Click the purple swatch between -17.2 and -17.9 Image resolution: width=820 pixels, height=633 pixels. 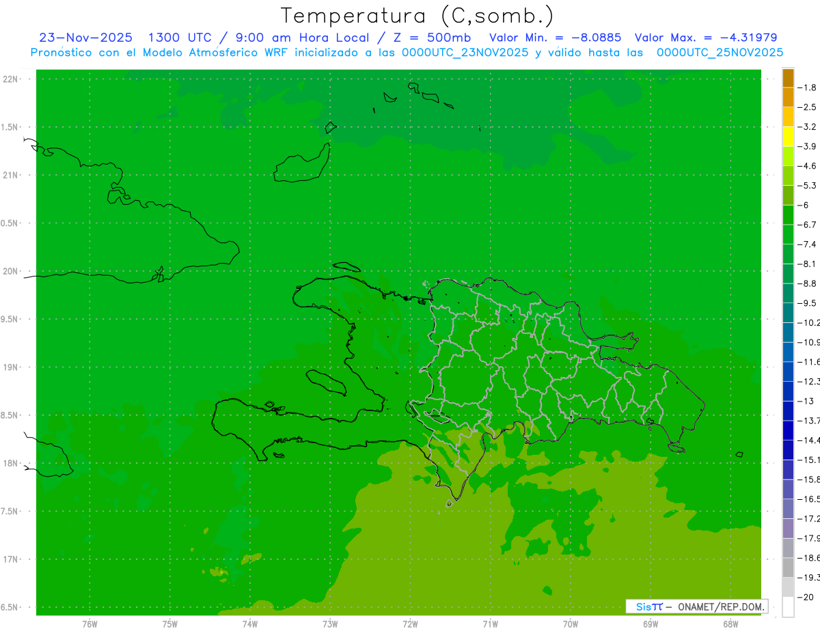788,529
